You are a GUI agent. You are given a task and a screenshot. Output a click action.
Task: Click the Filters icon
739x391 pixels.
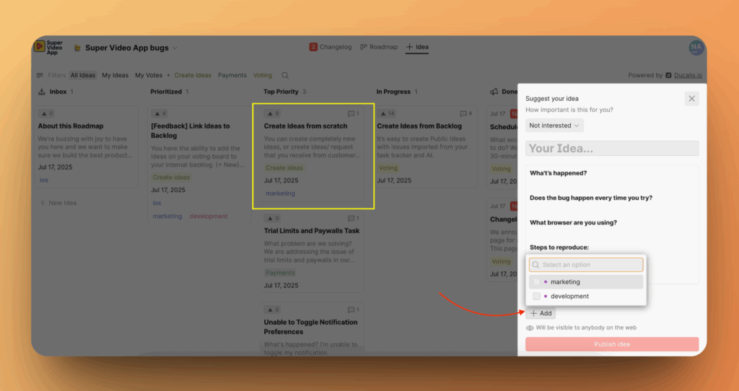40,76
